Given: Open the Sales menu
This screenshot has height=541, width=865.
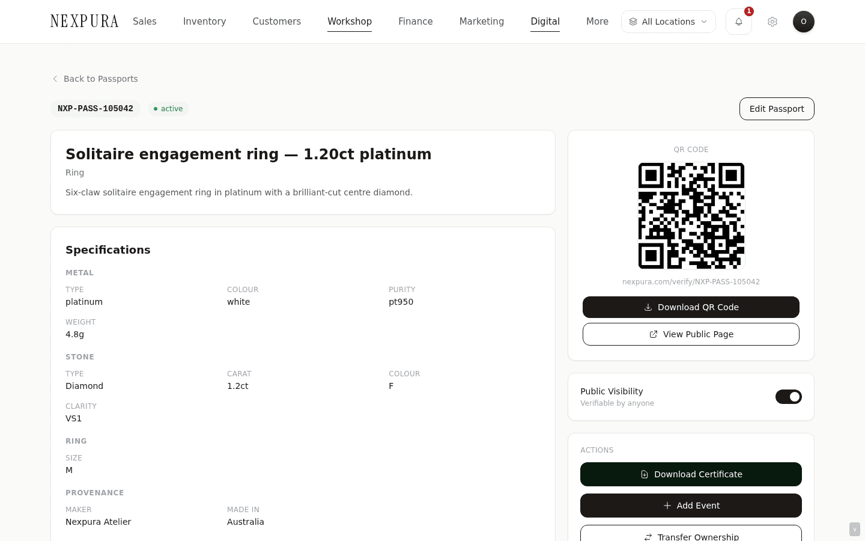Looking at the screenshot, I should point(145,22).
